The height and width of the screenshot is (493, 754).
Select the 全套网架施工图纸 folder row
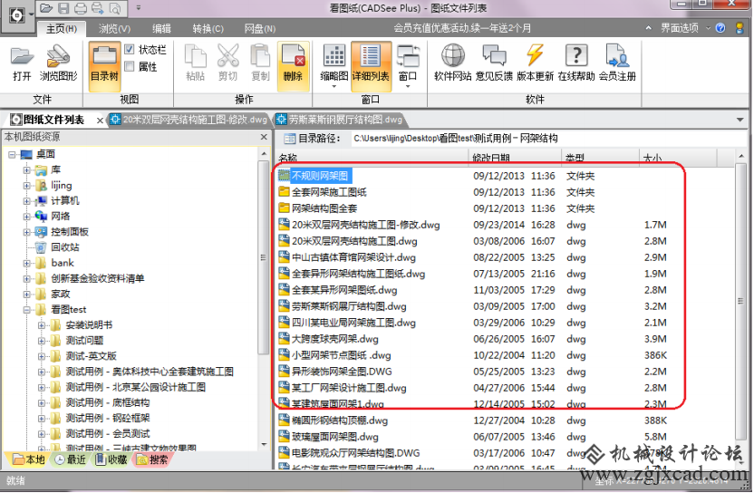point(323,192)
